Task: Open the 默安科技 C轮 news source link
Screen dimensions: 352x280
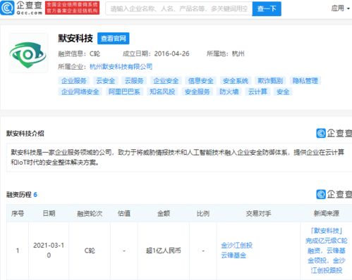Action: click(x=327, y=250)
